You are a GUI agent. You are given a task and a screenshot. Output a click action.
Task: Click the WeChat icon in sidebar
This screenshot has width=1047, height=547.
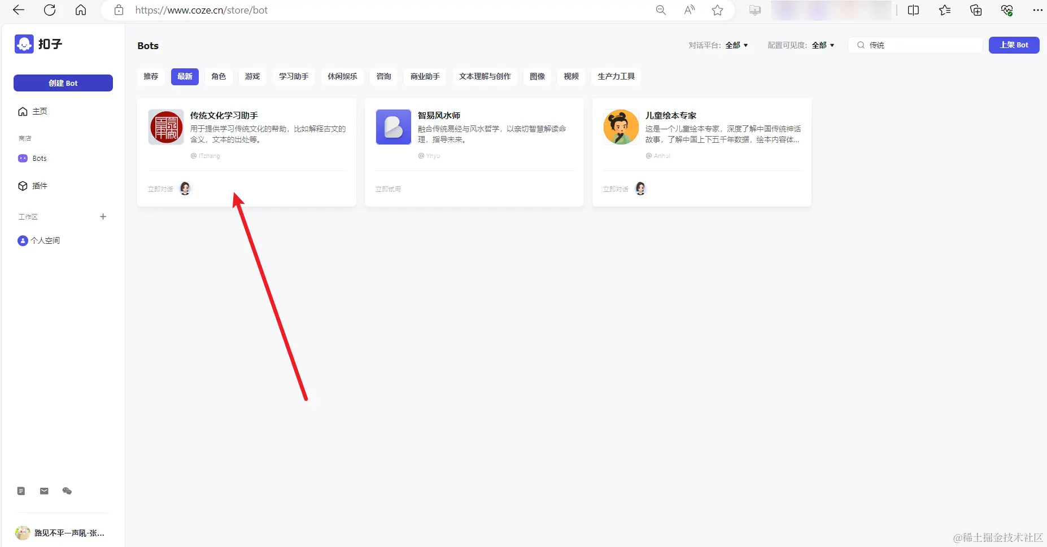click(x=67, y=491)
